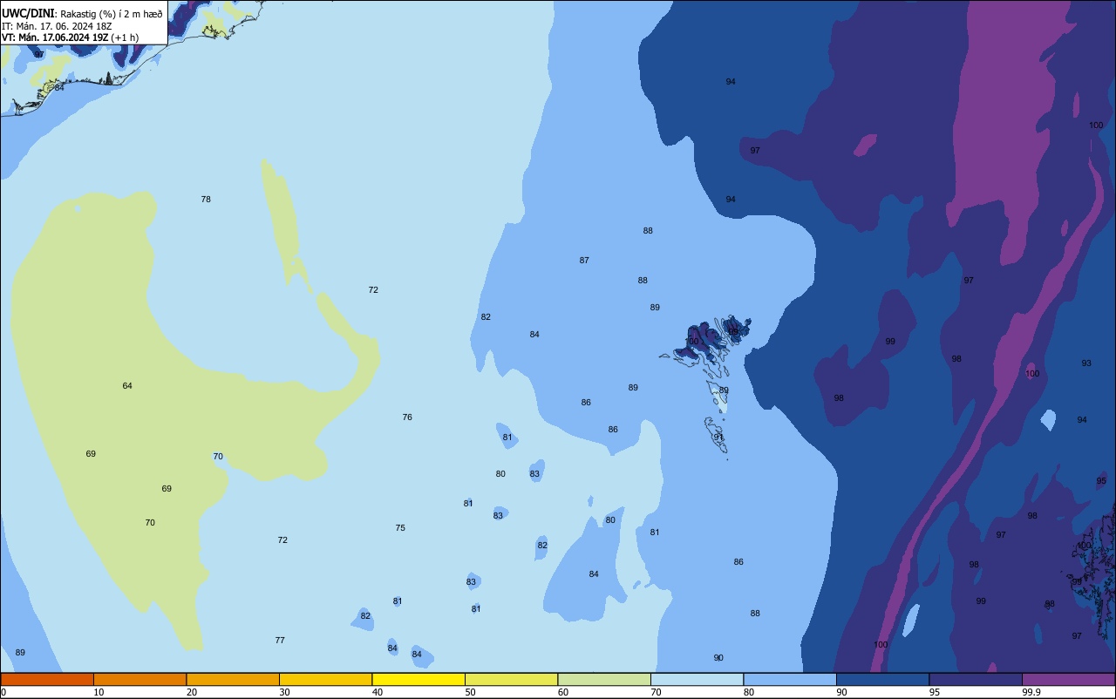The width and height of the screenshot is (1116, 699).
Task: Click the 0–10 dark orange legend swatch
Action: (47, 679)
